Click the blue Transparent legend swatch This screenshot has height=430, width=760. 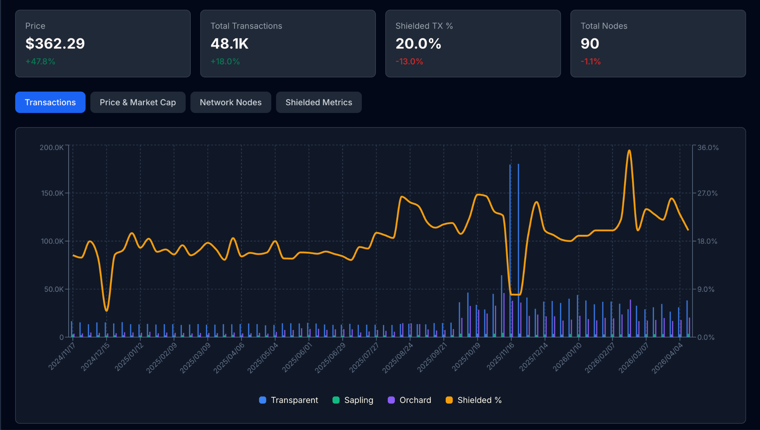coord(262,400)
